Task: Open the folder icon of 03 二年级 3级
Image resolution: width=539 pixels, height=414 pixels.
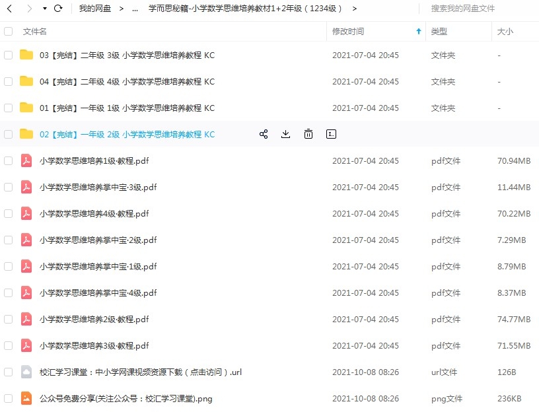Action: pyautogui.click(x=26, y=55)
